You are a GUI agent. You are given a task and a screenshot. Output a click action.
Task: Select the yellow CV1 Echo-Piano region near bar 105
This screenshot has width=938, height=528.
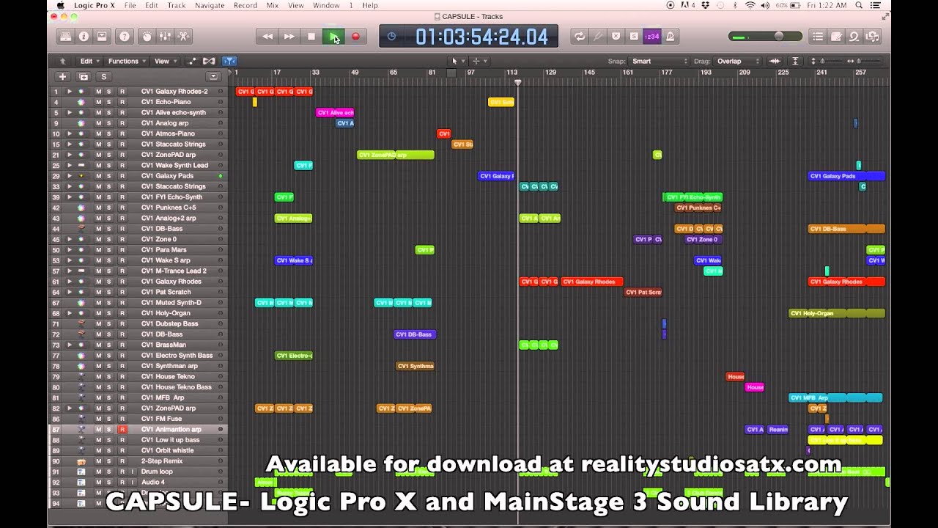tap(501, 102)
